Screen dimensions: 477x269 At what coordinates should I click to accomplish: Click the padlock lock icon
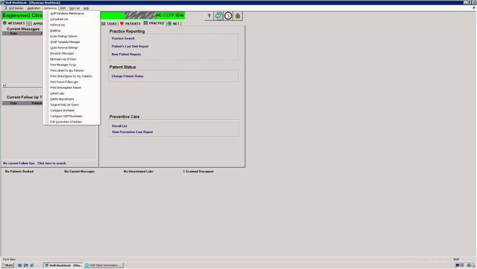tap(237, 16)
